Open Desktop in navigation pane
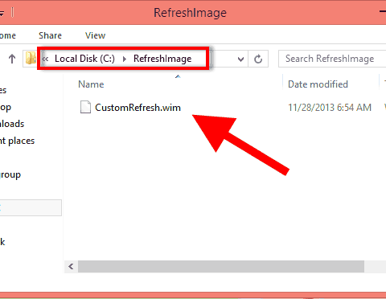The height and width of the screenshot is (299, 386). point(6,107)
